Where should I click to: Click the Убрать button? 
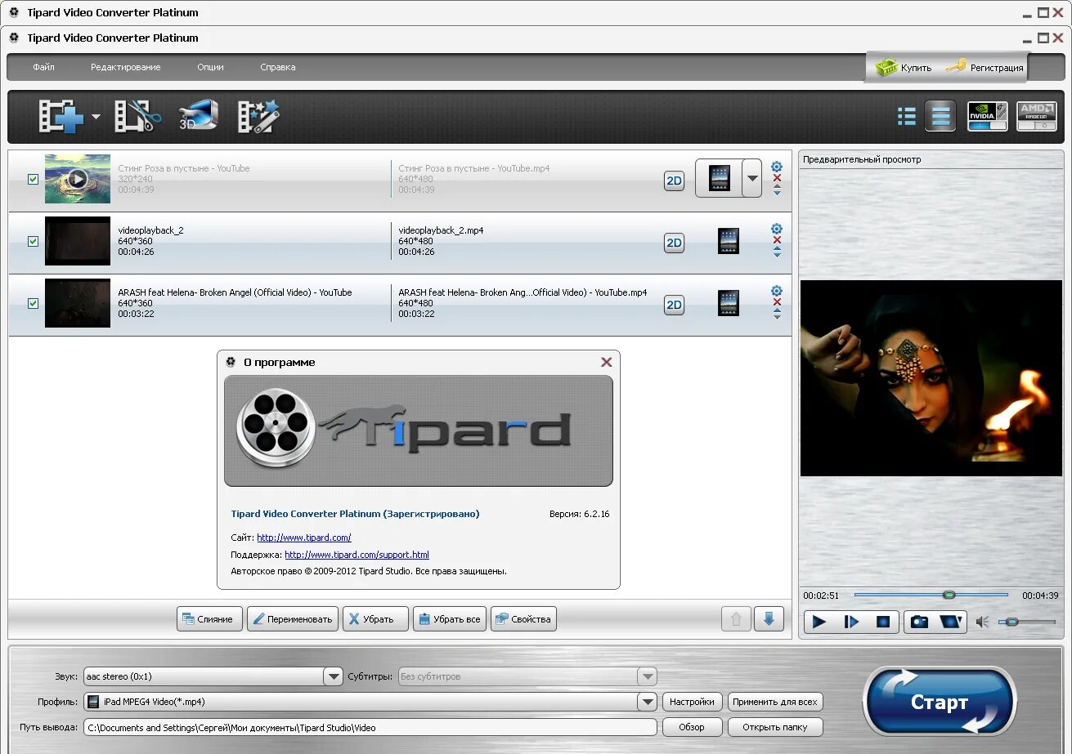click(375, 619)
